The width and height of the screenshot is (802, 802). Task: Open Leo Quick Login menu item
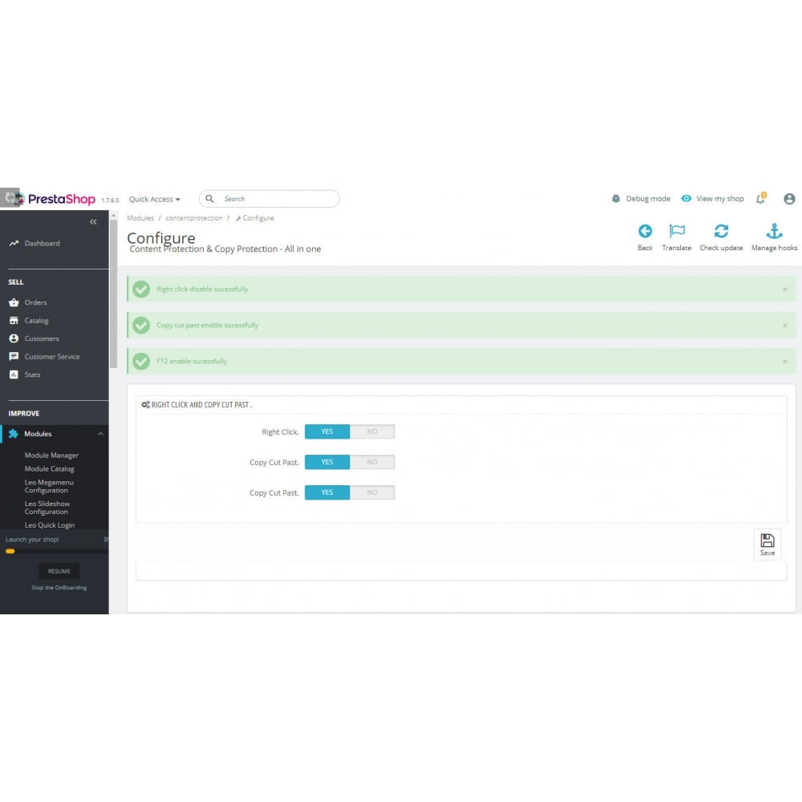50,525
